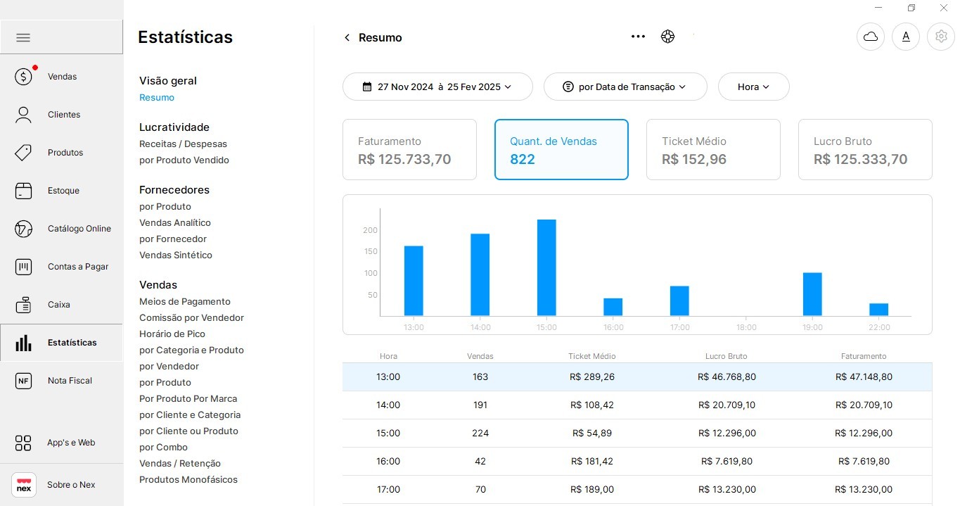Image resolution: width=960 pixels, height=506 pixels.
Task: Go back with arrow beside Resumo
Action: point(347,37)
